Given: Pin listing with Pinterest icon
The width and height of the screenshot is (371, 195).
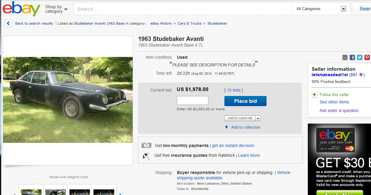Looking at the screenshot, I should [x=367, y=57].
